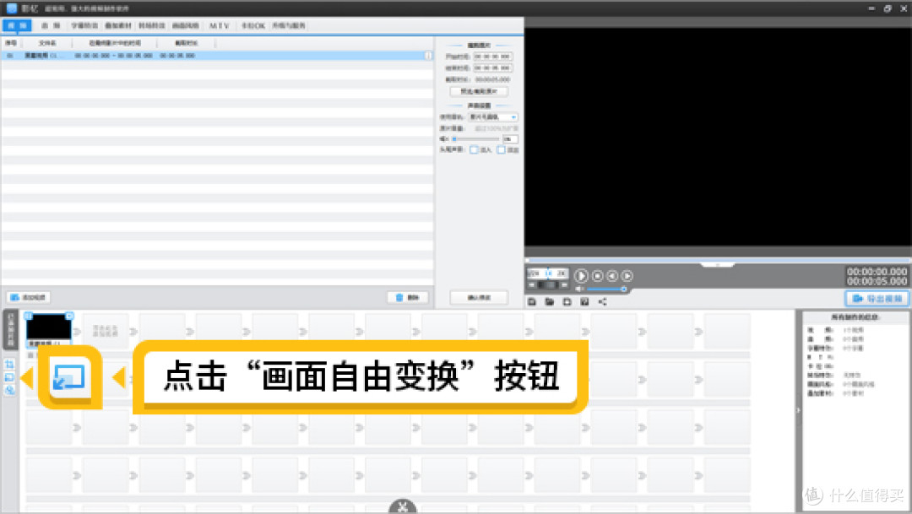Click the 文件名 column header

[x=47, y=43]
